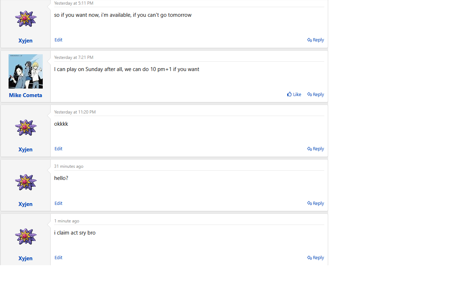Click Reply on the "okkkk" post

(x=316, y=149)
